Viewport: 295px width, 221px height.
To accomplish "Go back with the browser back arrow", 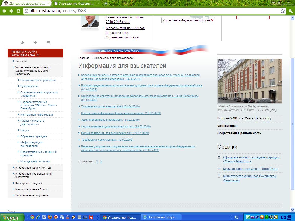I will [4, 11].
